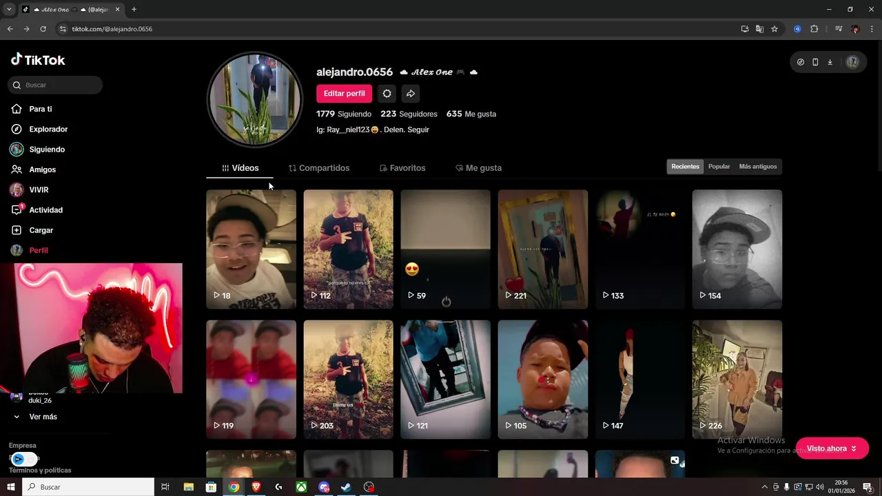This screenshot has width=882, height=496.
Task: Open video thumbnail with 203 views
Action: pyautogui.click(x=348, y=380)
